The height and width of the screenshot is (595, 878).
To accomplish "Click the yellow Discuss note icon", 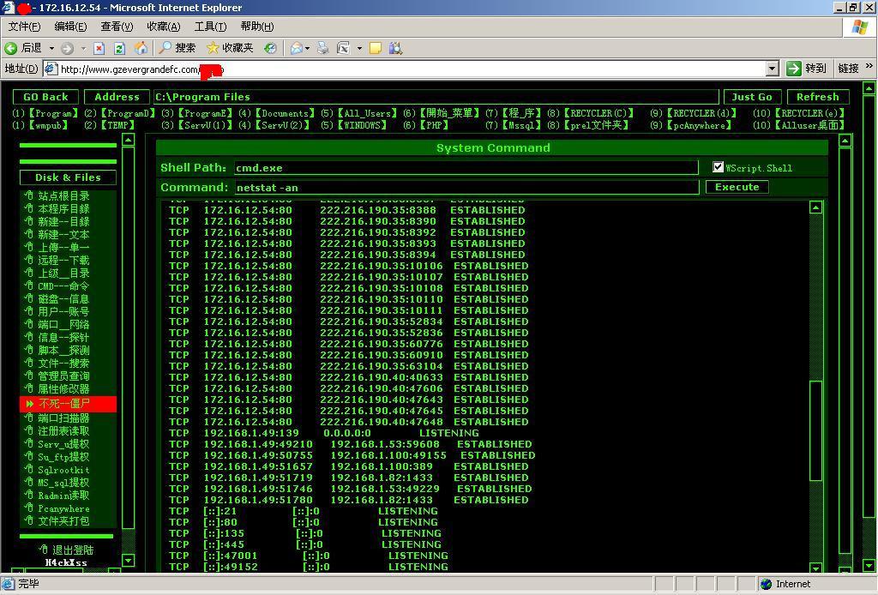I will [376, 48].
